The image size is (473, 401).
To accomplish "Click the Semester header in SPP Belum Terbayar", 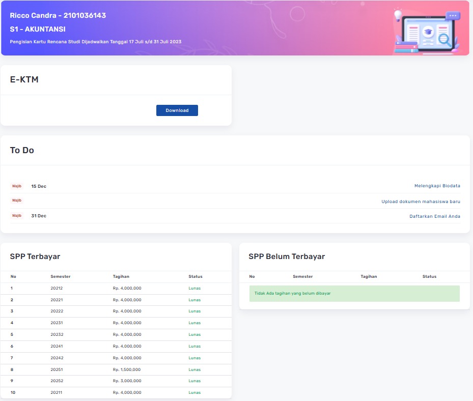I will point(302,276).
